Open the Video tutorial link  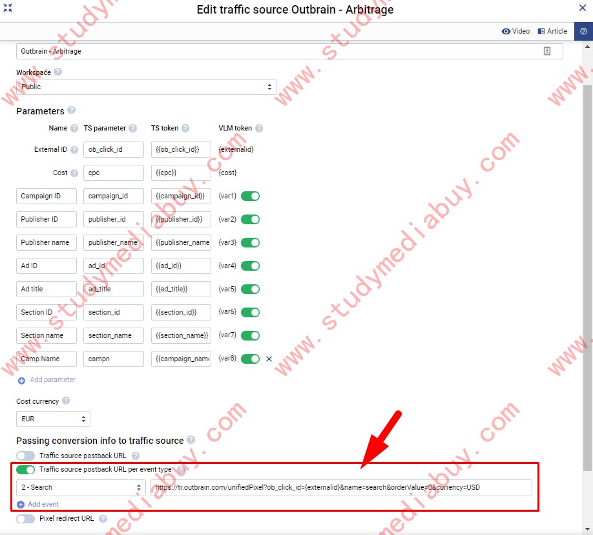[x=515, y=31]
